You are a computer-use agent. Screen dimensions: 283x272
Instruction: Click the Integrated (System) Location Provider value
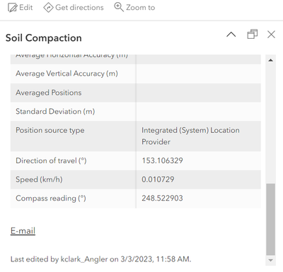(x=190, y=136)
